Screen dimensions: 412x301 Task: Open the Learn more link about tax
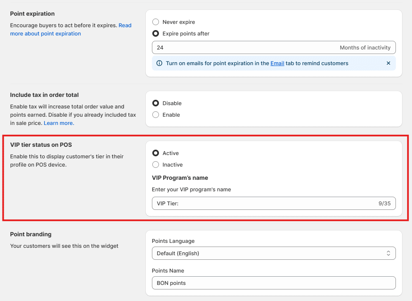[x=59, y=123]
